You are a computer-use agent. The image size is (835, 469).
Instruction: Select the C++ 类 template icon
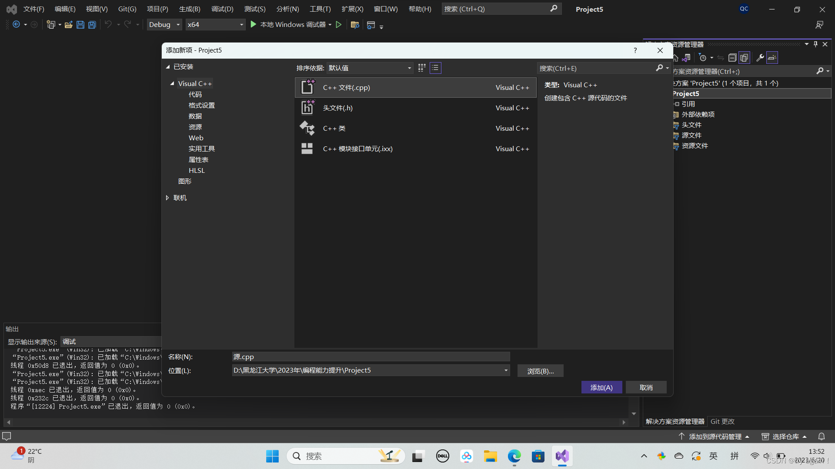(x=307, y=128)
